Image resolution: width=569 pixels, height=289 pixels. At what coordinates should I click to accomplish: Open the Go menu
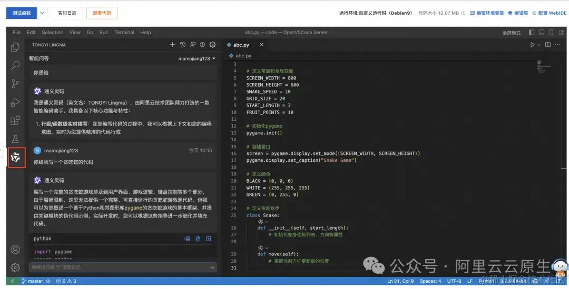[x=90, y=32]
